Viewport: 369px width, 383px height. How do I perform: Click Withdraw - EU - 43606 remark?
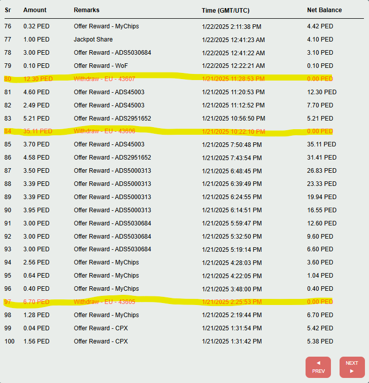(105, 131)
